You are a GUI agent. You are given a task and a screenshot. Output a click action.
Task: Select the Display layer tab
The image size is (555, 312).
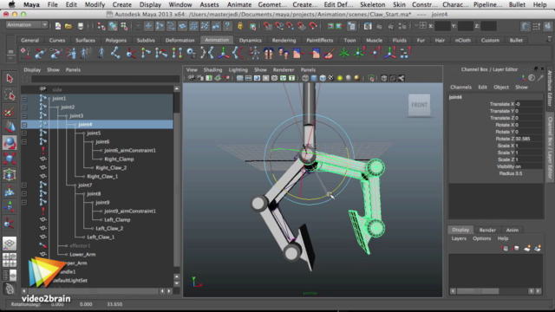[x=460, y=230]
